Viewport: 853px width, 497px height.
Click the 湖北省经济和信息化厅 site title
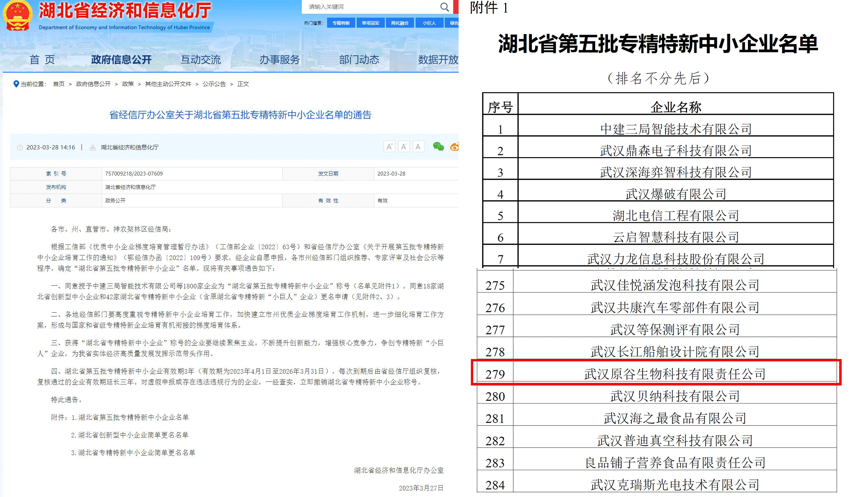coord(125,11)
